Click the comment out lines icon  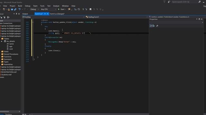83,9
